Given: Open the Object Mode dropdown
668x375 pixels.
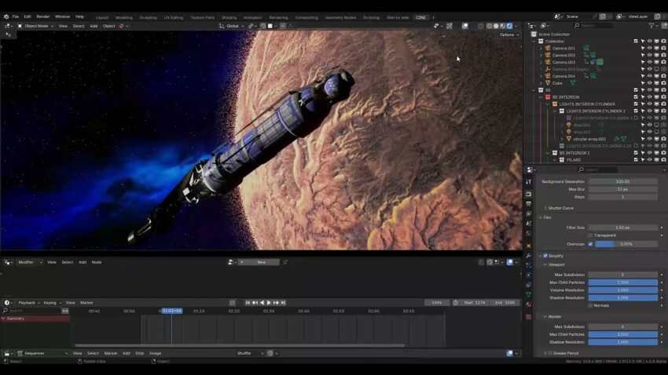Looking at the screenshot, I should [36, 26].
